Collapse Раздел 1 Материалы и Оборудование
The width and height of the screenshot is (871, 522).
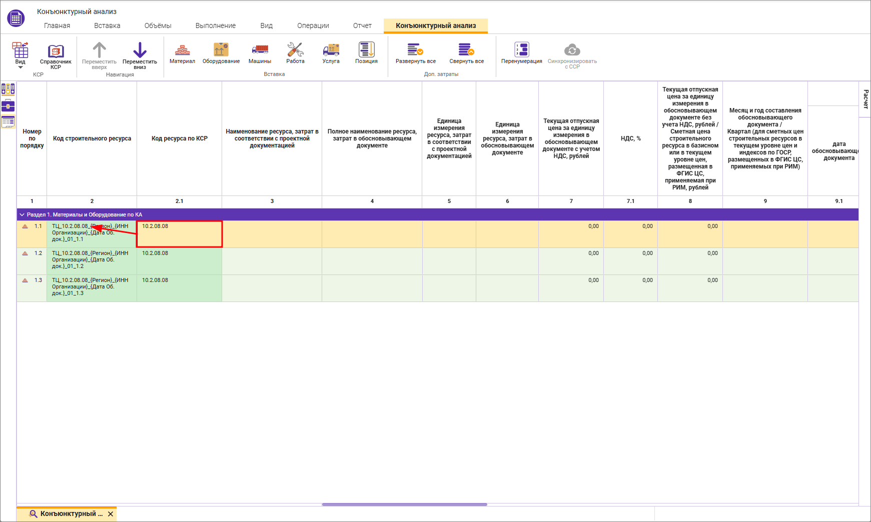point(22,214)
